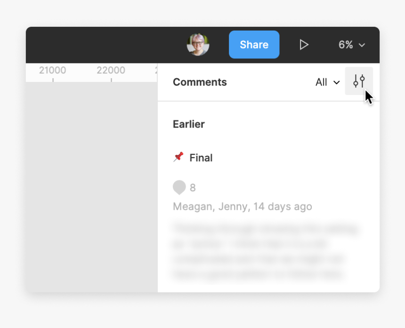Click the Present play icon

(304, 45)
